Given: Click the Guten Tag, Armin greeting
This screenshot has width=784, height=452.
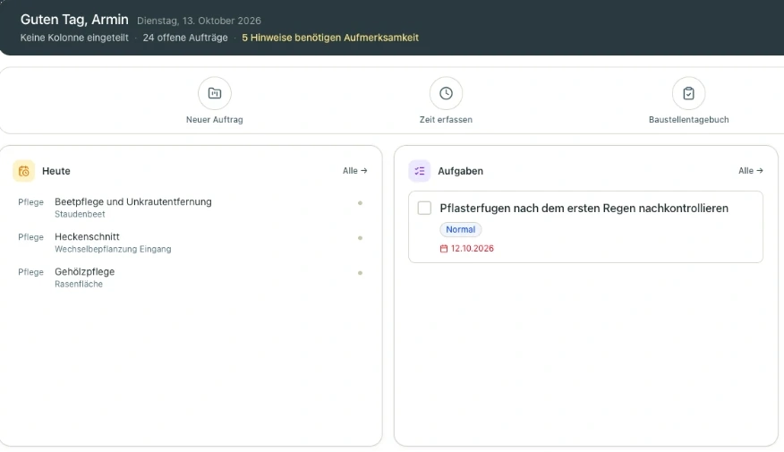Looking at the screenshot, I should click(x=74, y=20).
